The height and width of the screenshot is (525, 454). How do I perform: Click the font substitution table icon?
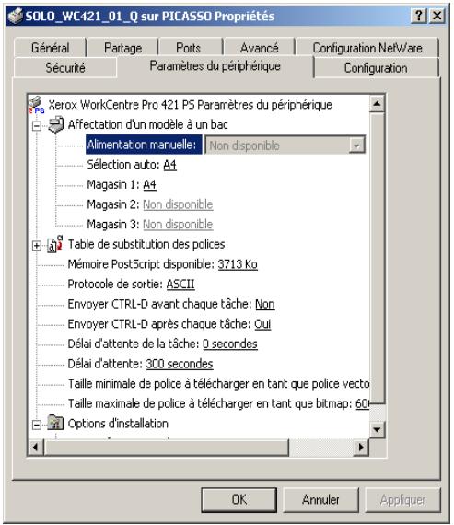(54, 244)
